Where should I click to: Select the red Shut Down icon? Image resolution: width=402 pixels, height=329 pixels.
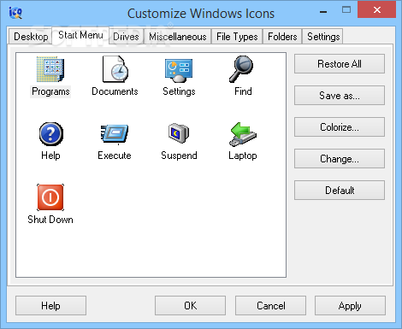pyautogui.click(x=50, y=197)
